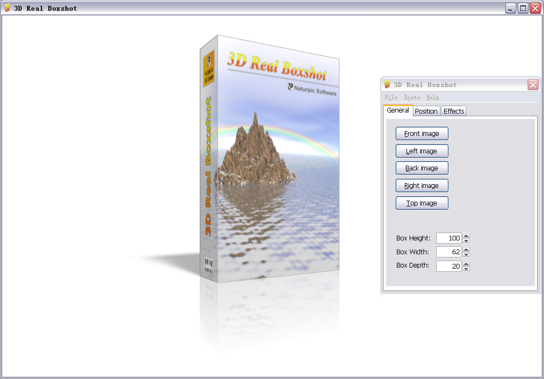Switch to the Position tab
This screenshot has width=544, height=379.
pos(426,111)
